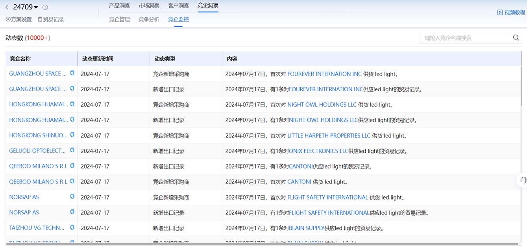Image resolution: width=527 pixels, height=246 pixels.
Task: Open NORSAP AS link in 新增出口记录 row
Action: point(24,213)
